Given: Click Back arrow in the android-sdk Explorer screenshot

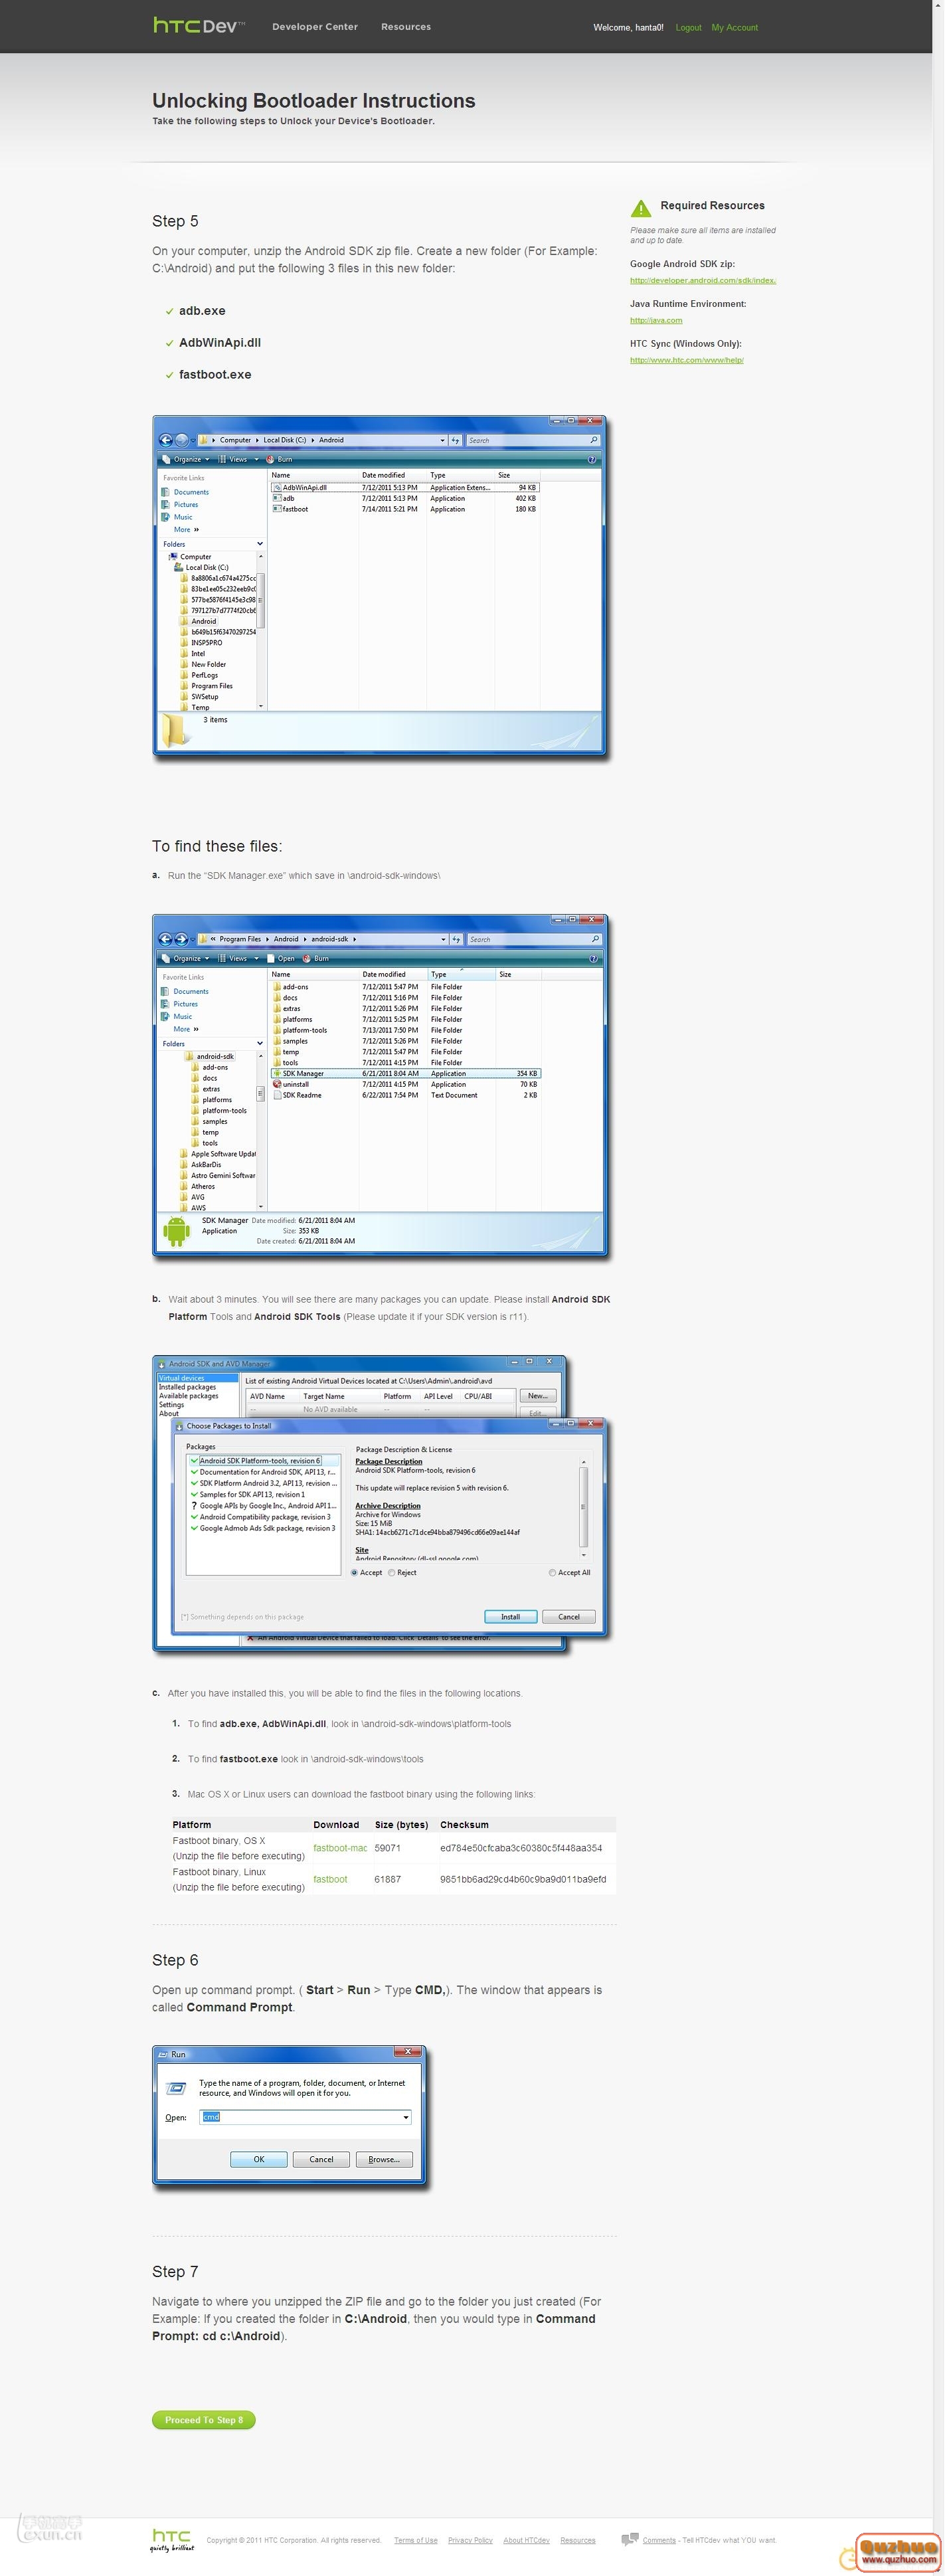Looking at the screenshot, I should click(166, 939).
